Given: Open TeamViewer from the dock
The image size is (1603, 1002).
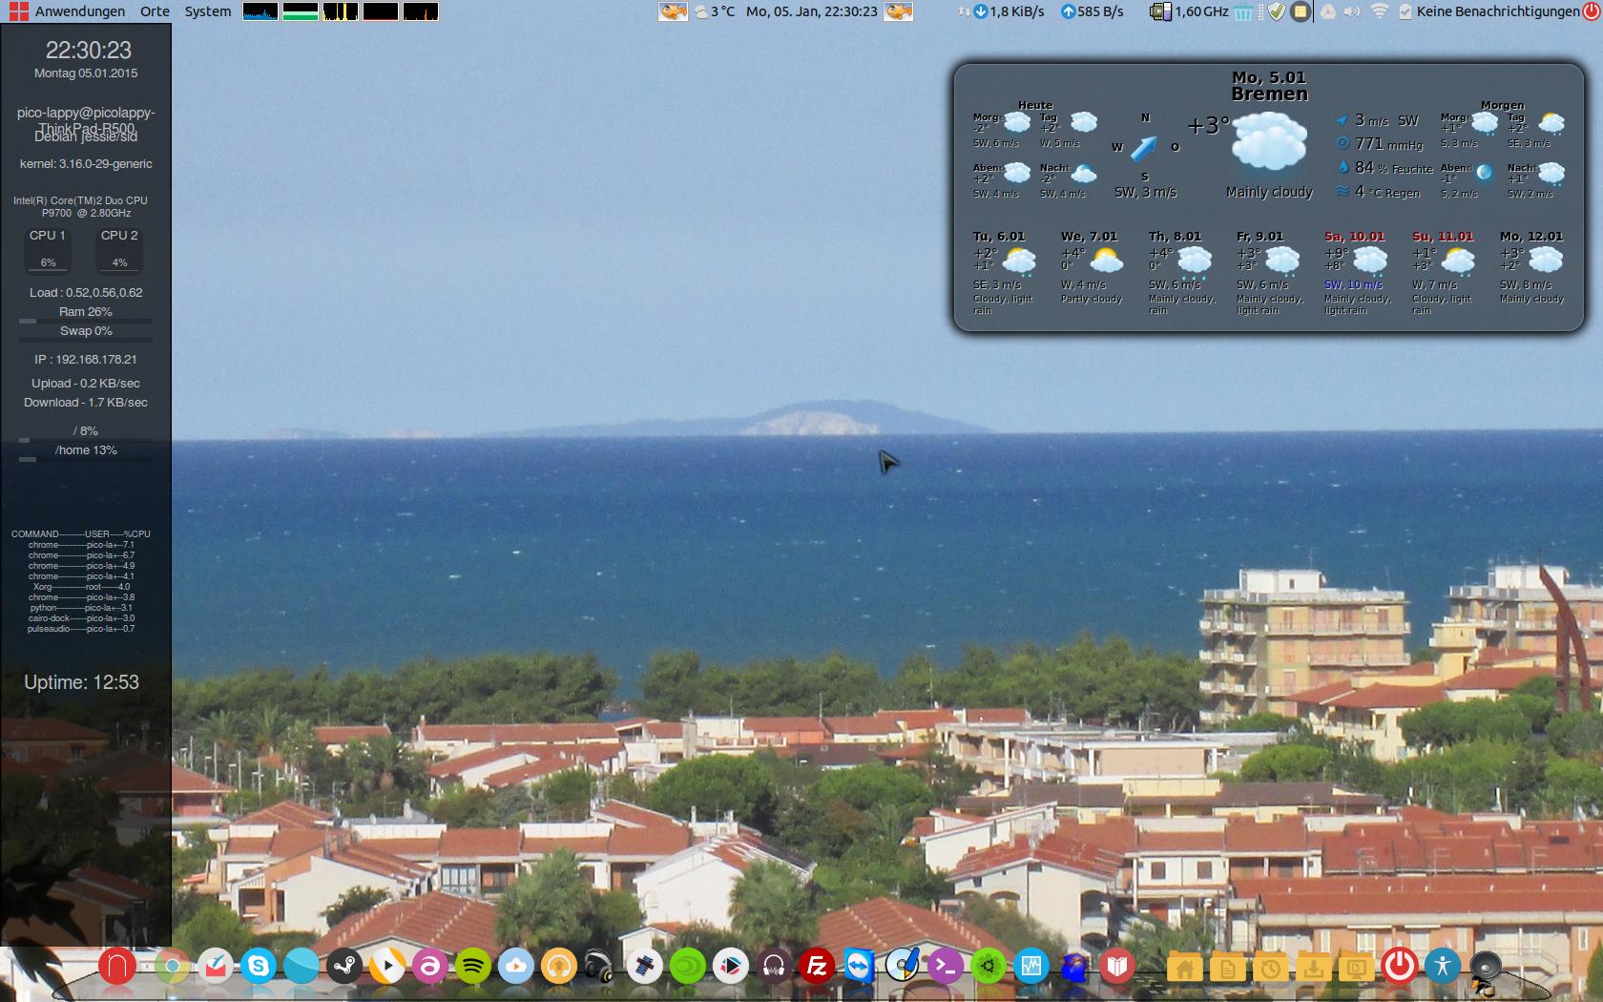Looking at the screenshot, I should (860, 967).
